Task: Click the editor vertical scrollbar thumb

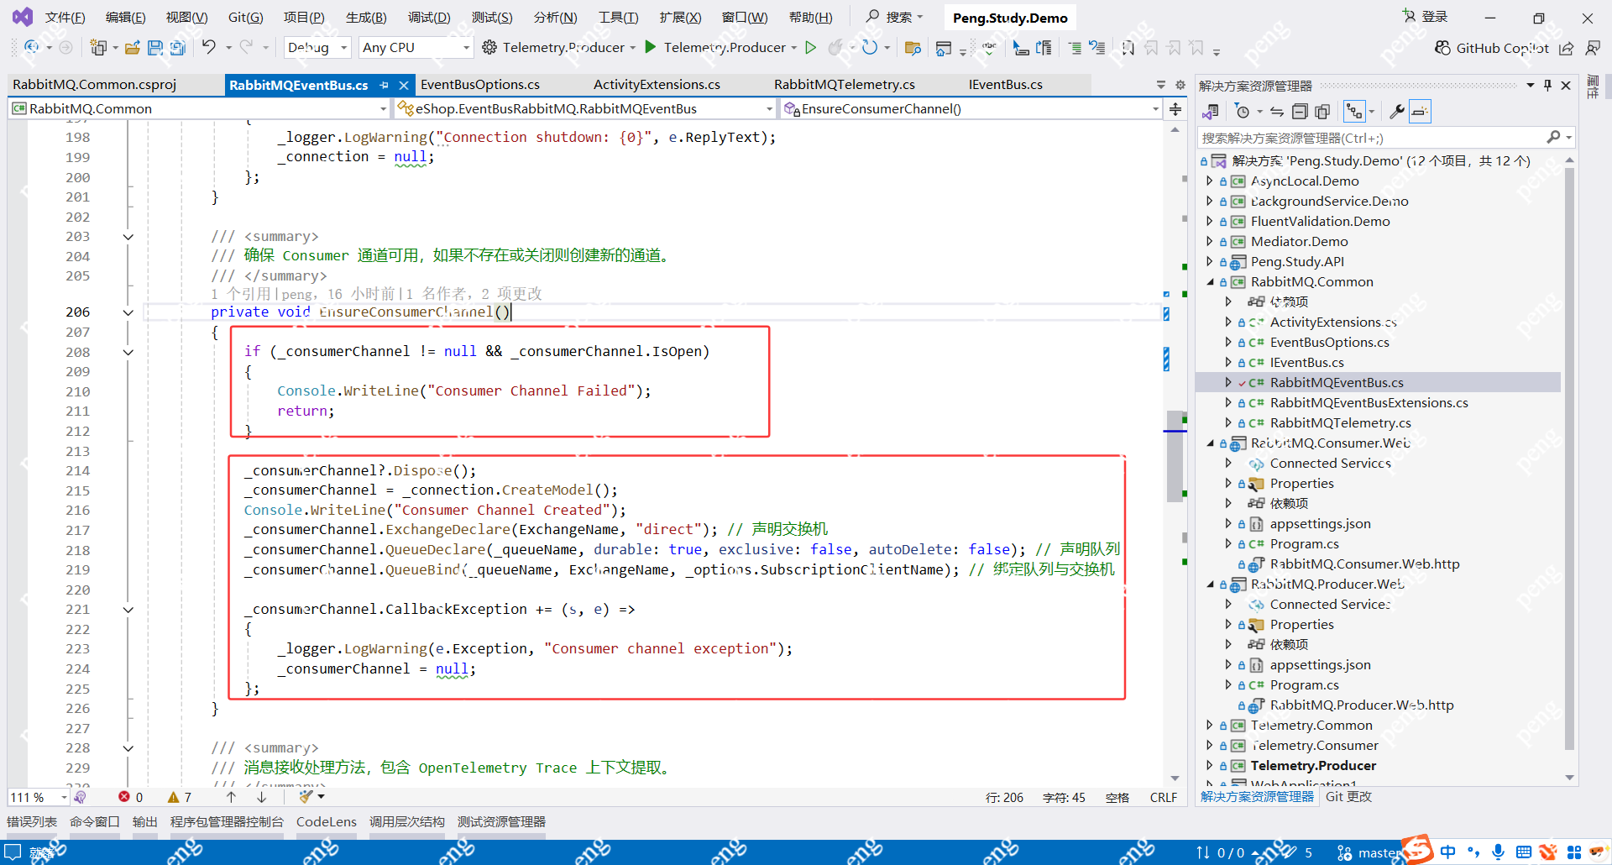Action: coord(1175,456)
